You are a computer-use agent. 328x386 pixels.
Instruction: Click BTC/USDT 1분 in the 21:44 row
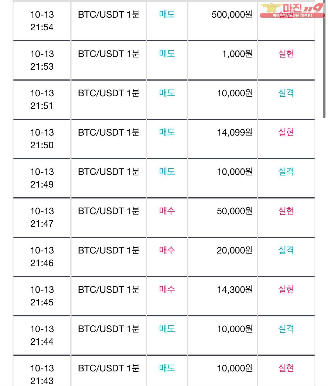109,329
